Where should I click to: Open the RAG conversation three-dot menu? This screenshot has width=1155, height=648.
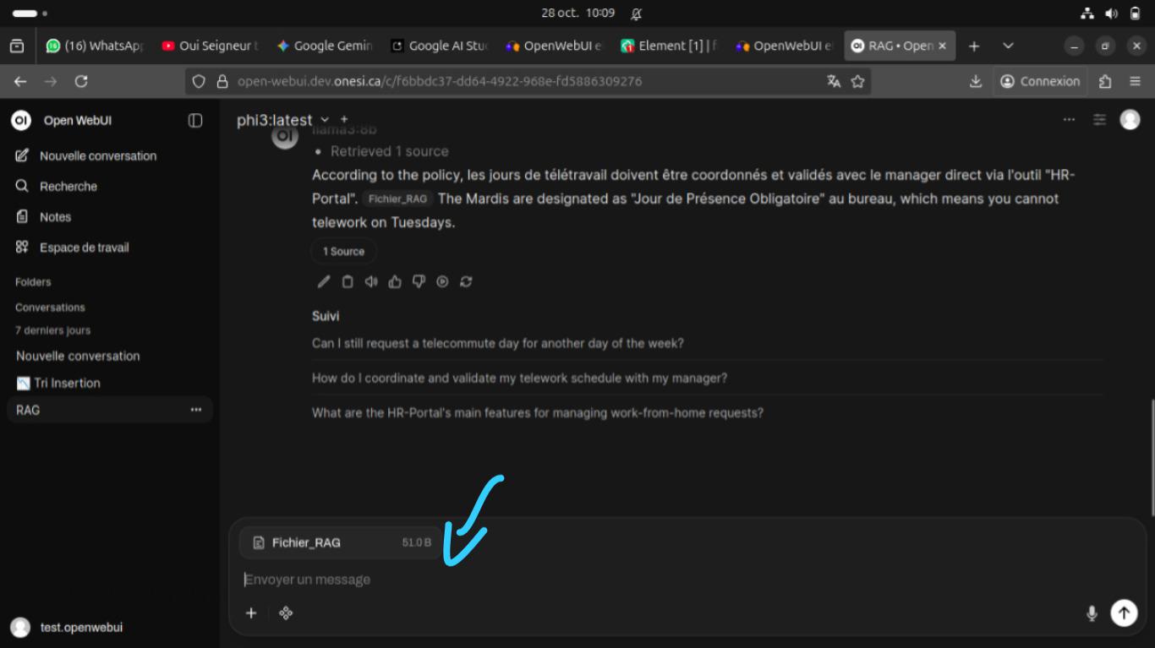tap(196, 410)
